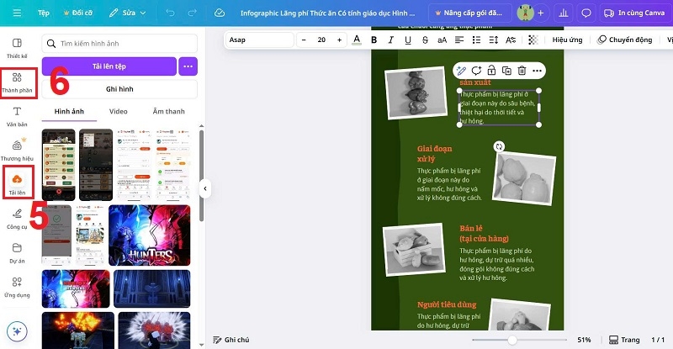Screen dimensions: 673x349
Task: Open the text color picker
Action: (356, 40)
